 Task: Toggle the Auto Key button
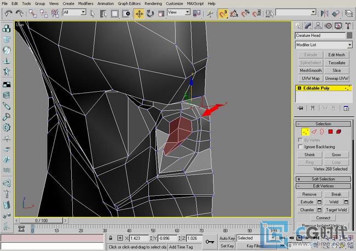(227, 238)
